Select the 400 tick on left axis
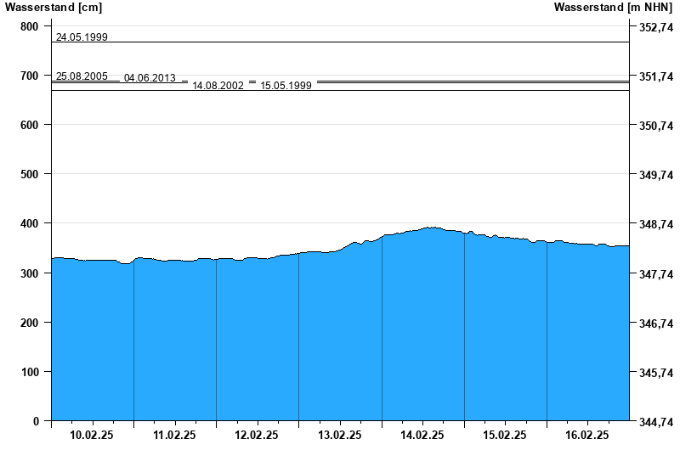This screenshot has height=467, width=680. point(30,223)
